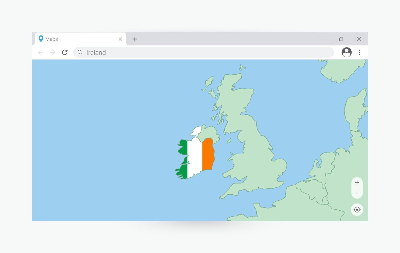The width and height of the screenshot is (400, 253).
Task: Go back with the left arrow
Action: [40, 52]
